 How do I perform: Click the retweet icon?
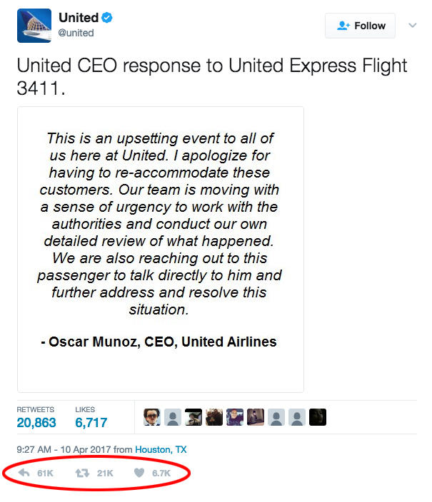point(82,473)
